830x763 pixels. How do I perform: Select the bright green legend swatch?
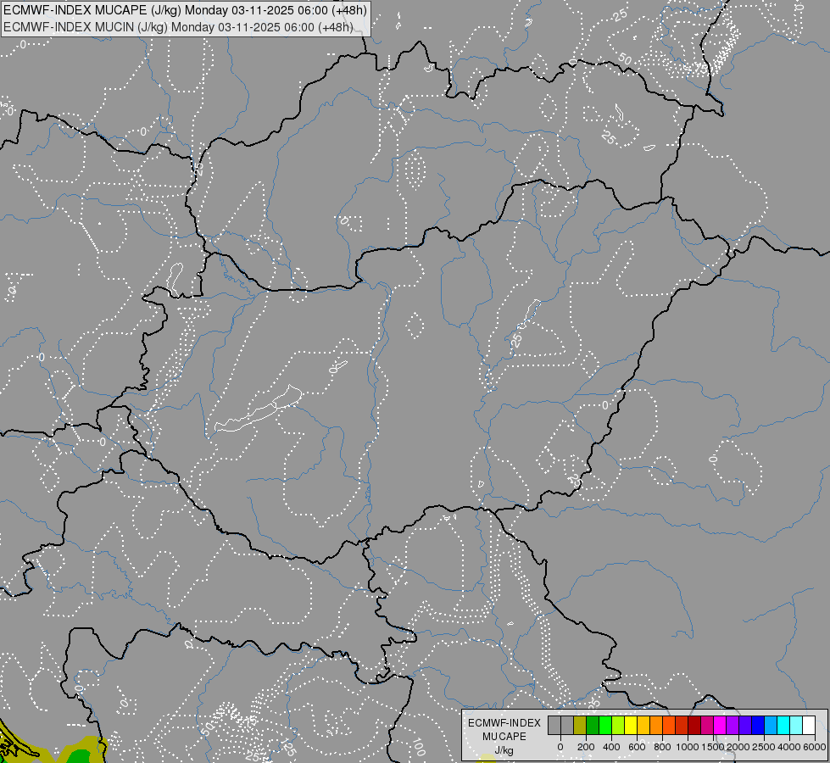605,725
